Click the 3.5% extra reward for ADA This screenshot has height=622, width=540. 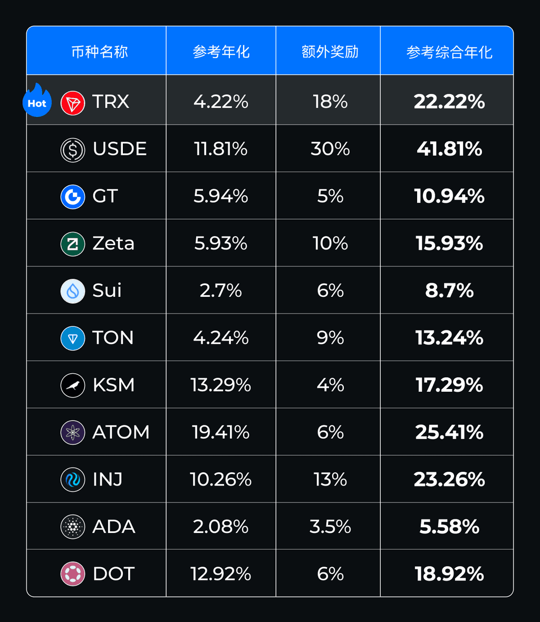(330, 527)
